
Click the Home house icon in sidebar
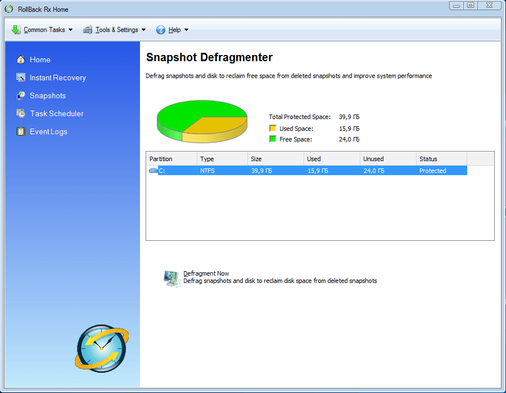coord(21,60)
